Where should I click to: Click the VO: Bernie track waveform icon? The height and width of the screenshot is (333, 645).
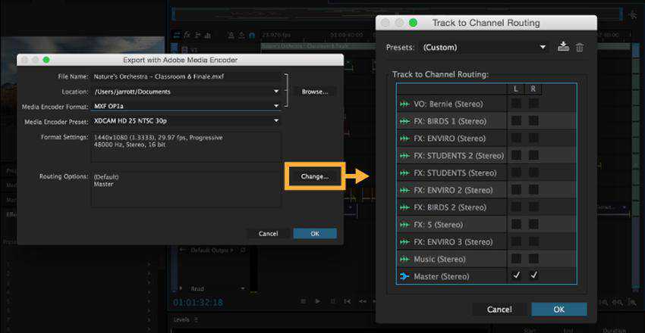pos(404,104)
